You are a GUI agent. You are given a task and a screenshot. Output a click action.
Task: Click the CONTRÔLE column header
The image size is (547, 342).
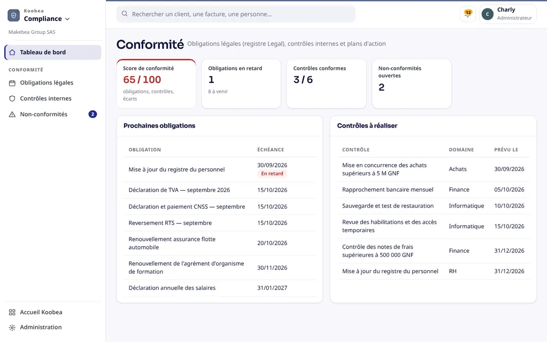coord(356,150)
